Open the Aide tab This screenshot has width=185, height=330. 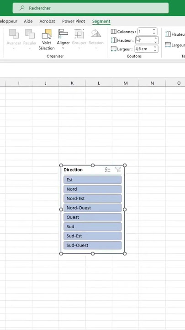coord(28,21)
